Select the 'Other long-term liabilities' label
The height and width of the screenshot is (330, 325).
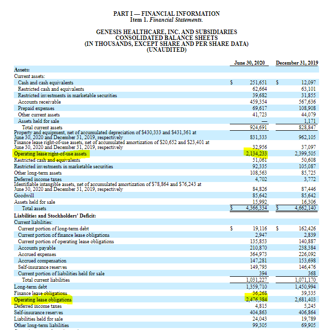pos(41,326)
